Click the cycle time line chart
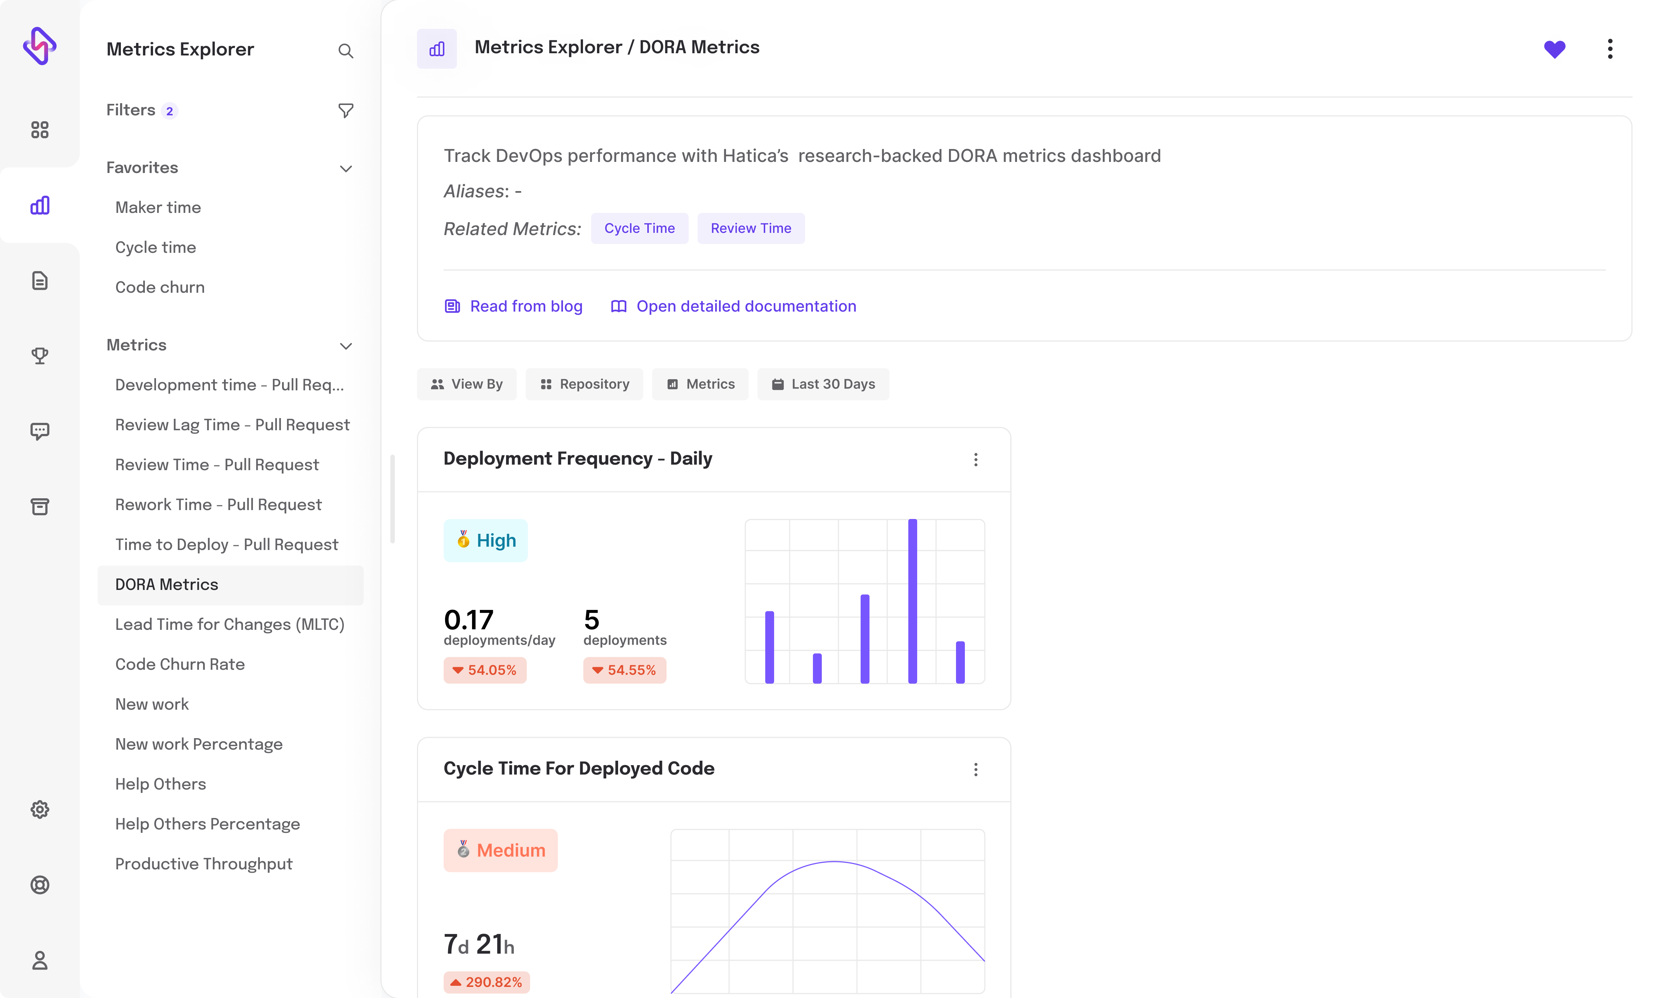 (827, 911)
